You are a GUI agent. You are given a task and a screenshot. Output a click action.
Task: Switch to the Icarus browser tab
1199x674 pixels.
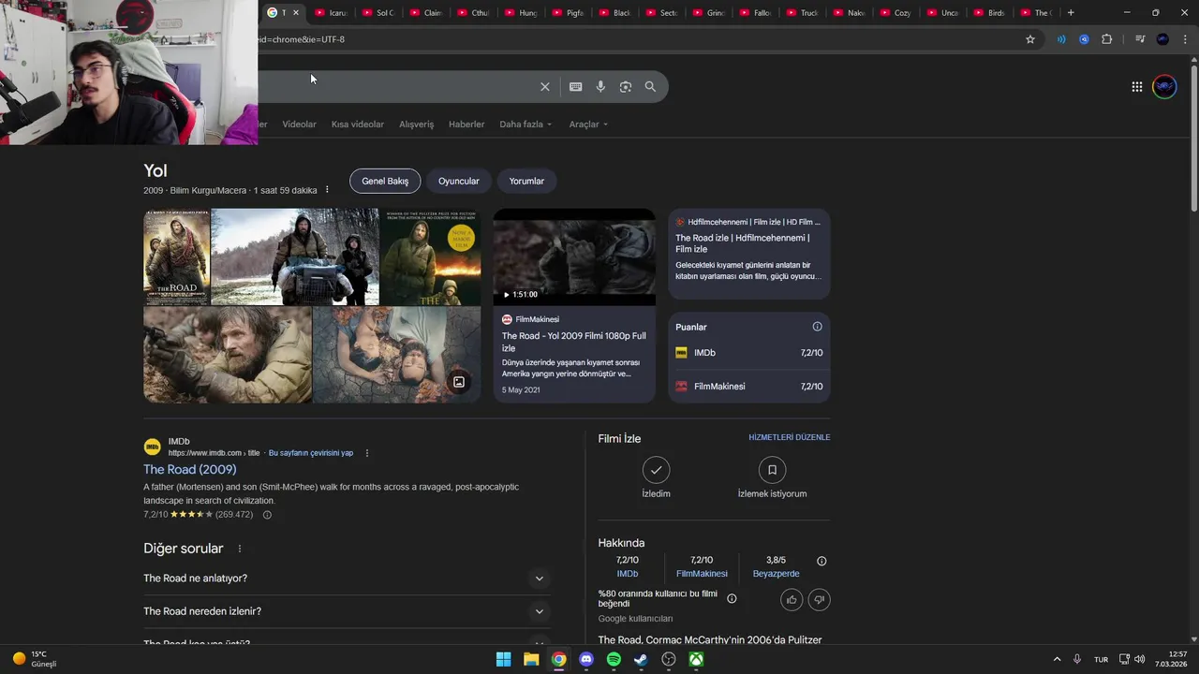click(x=332, y=12)
